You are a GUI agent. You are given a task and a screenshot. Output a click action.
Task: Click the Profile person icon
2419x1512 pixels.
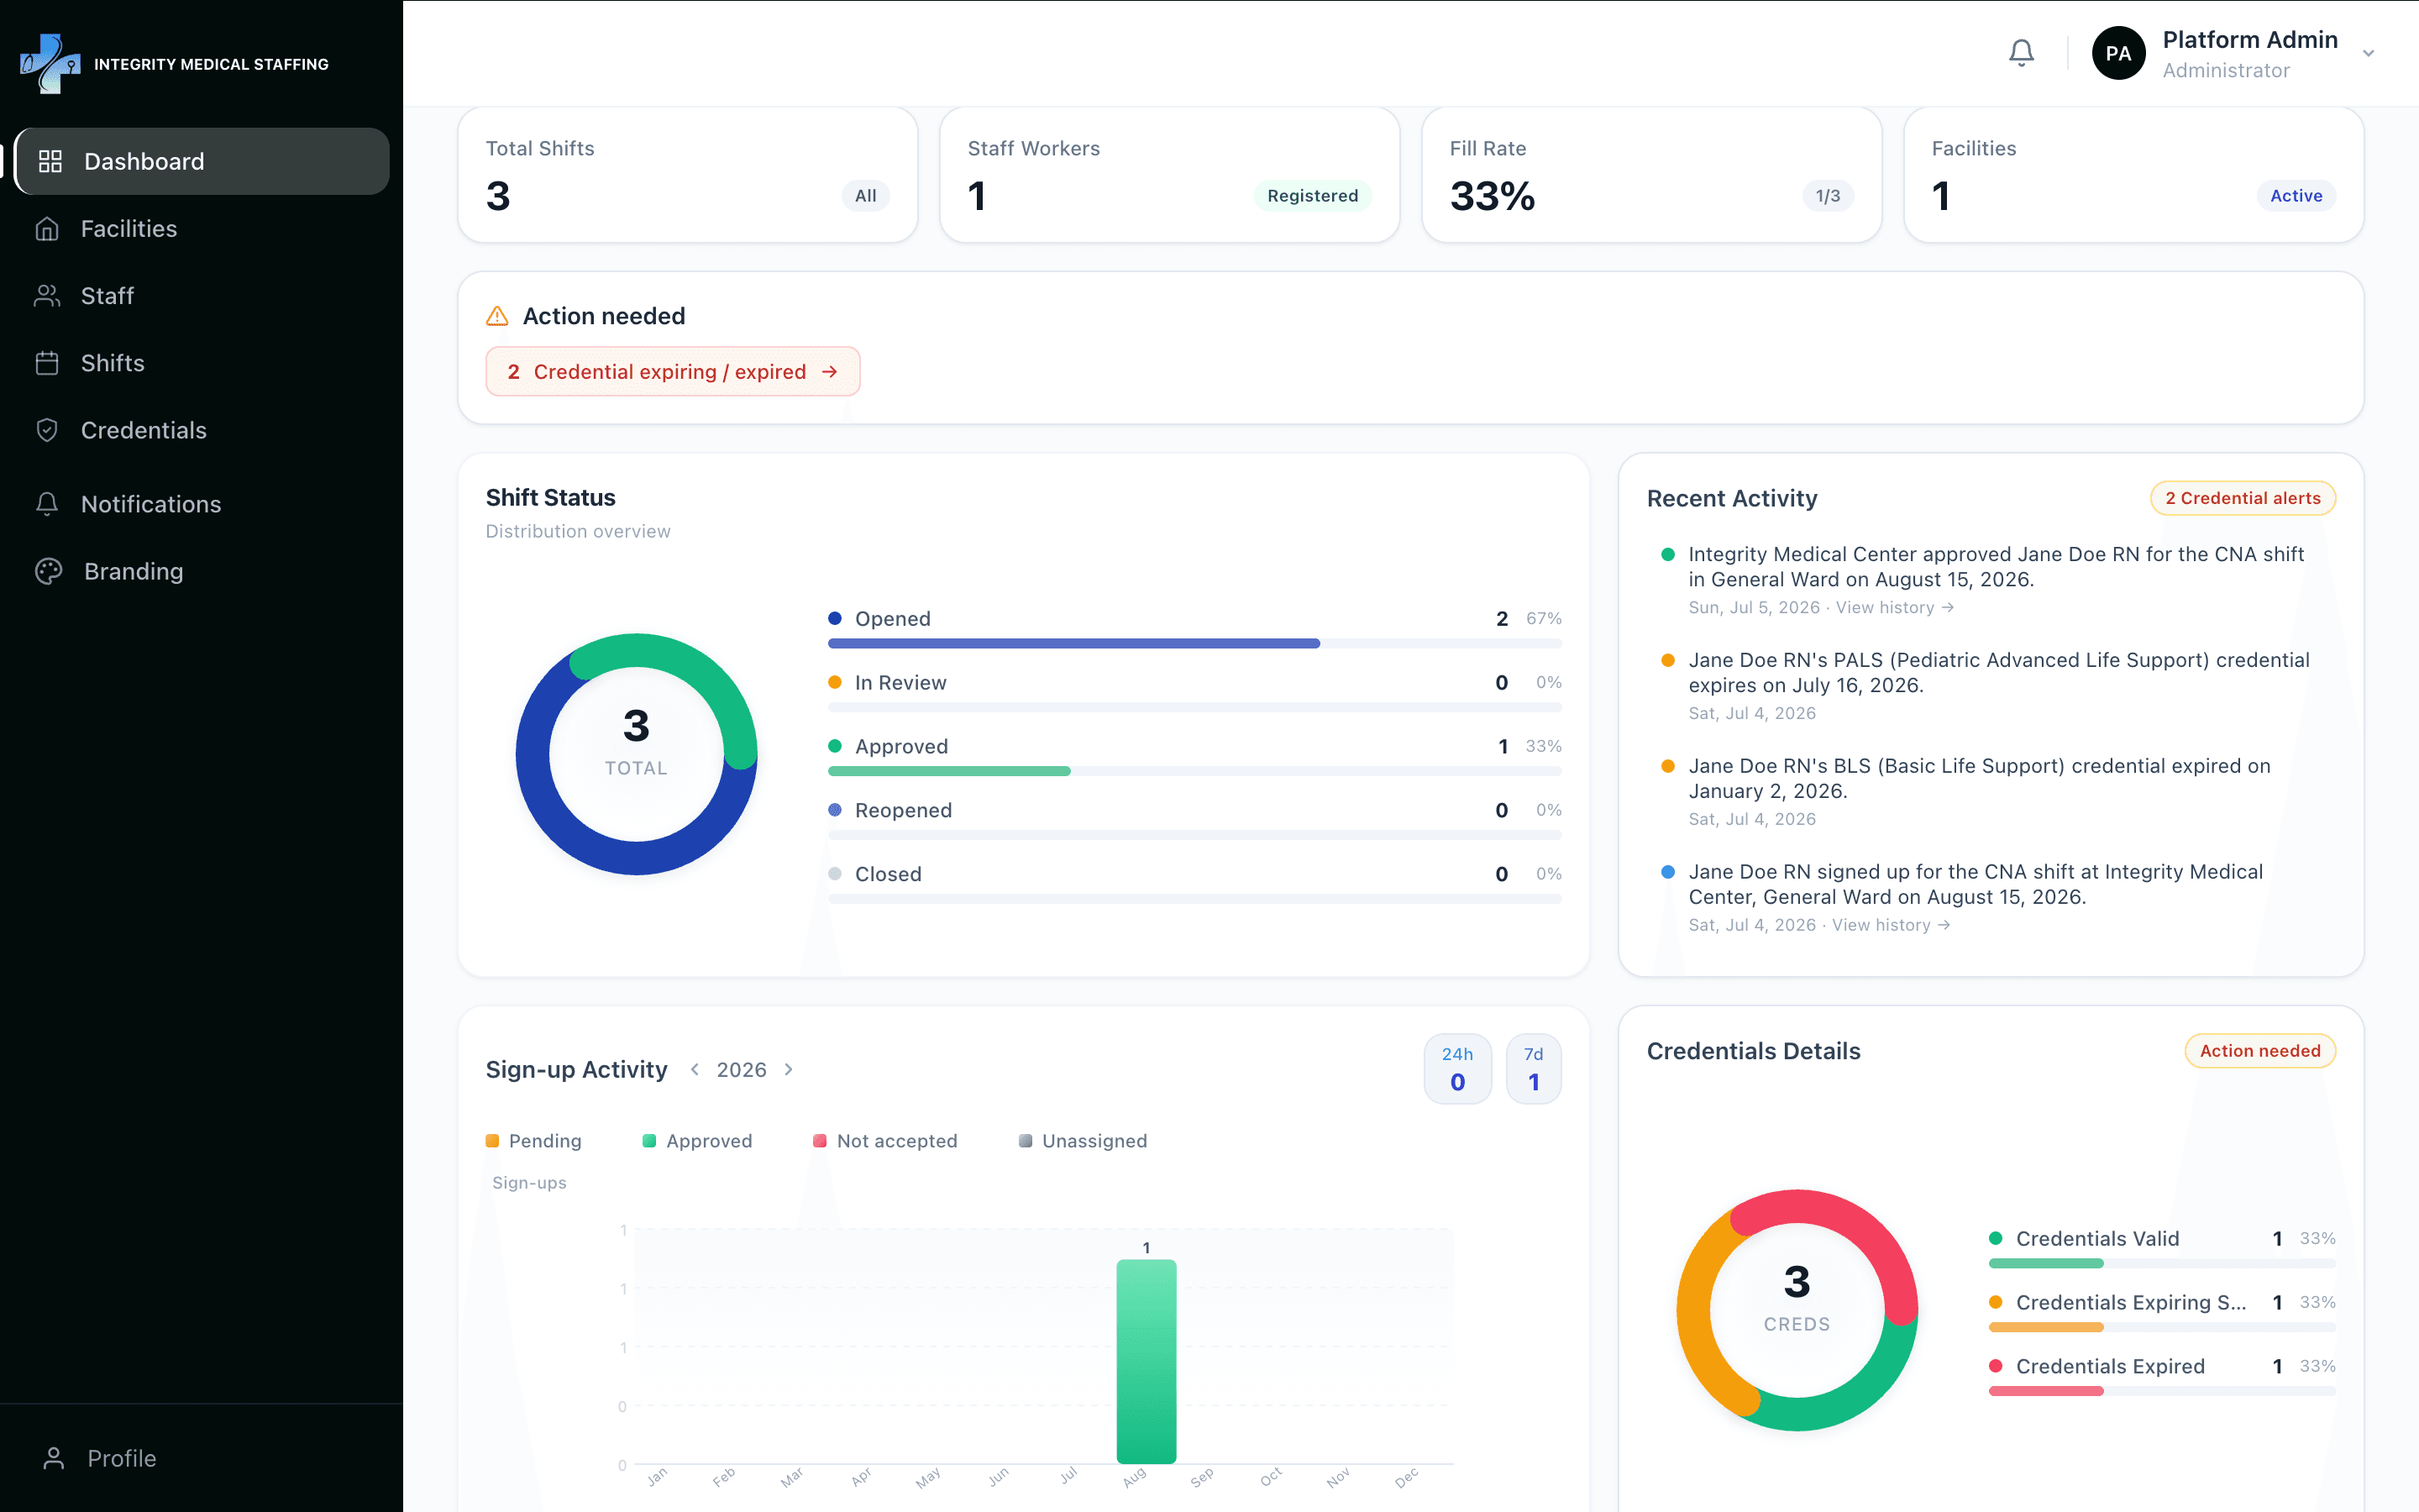(x=54, y=1458)
